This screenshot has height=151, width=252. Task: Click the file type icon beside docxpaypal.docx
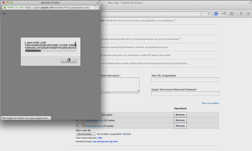tap(83, 120)
